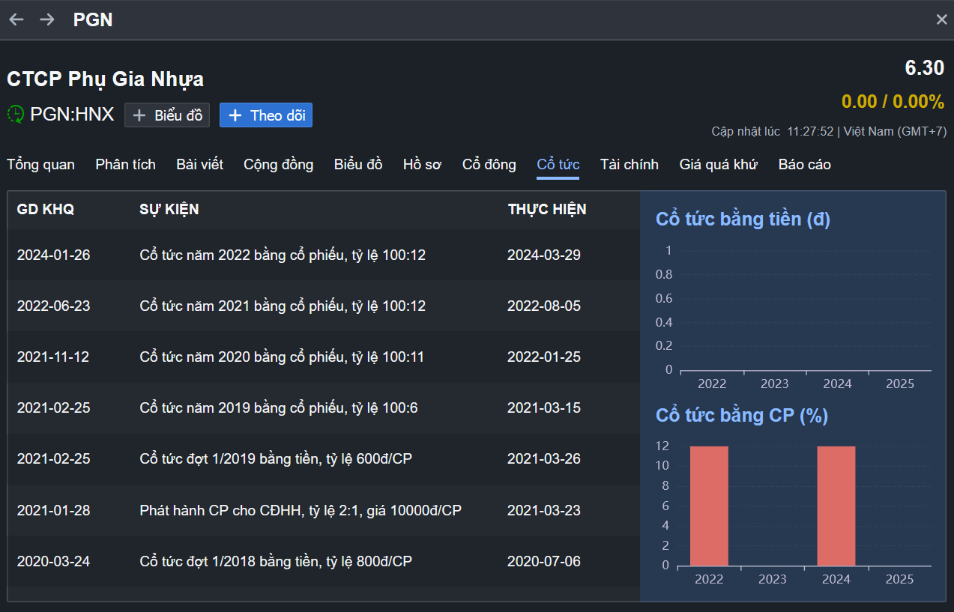Image resolution: width=954 pixels, height=612 pixels.
Task: Click the Biểu đồ button with plus icon
Action: tap(167, 115)
